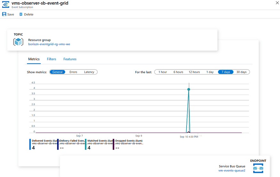Click the vms-observer-sb-event-grid title text
280x177 pixels.
(40, 3)
